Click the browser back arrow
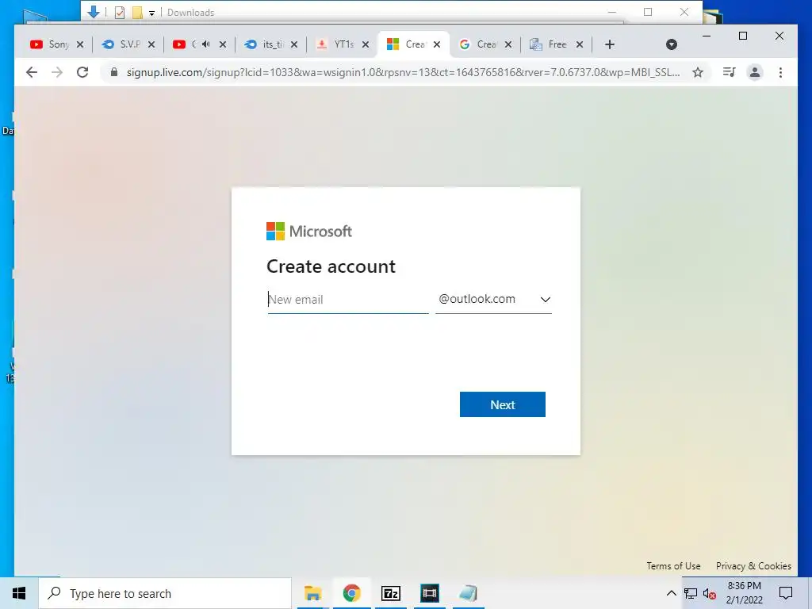 pos(32,72)
